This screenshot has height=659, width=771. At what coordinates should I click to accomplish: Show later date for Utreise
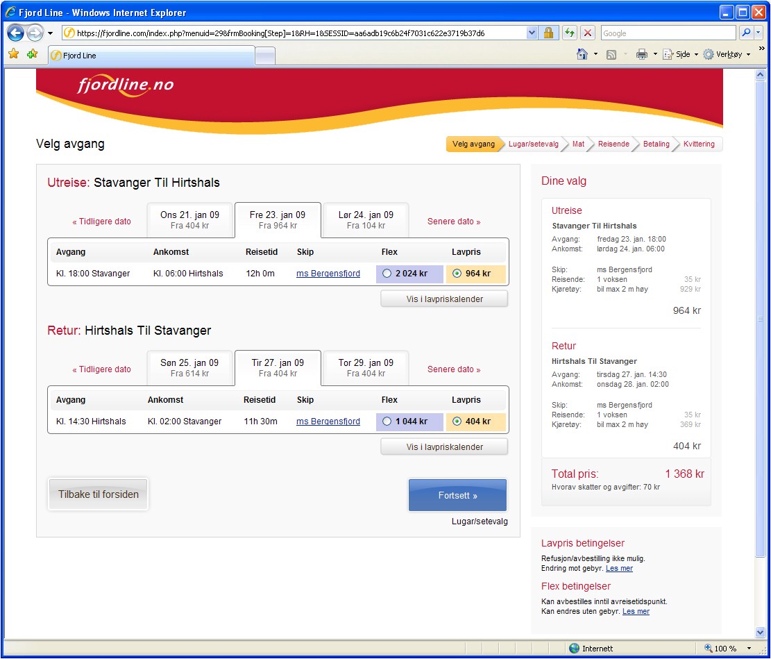454,222
